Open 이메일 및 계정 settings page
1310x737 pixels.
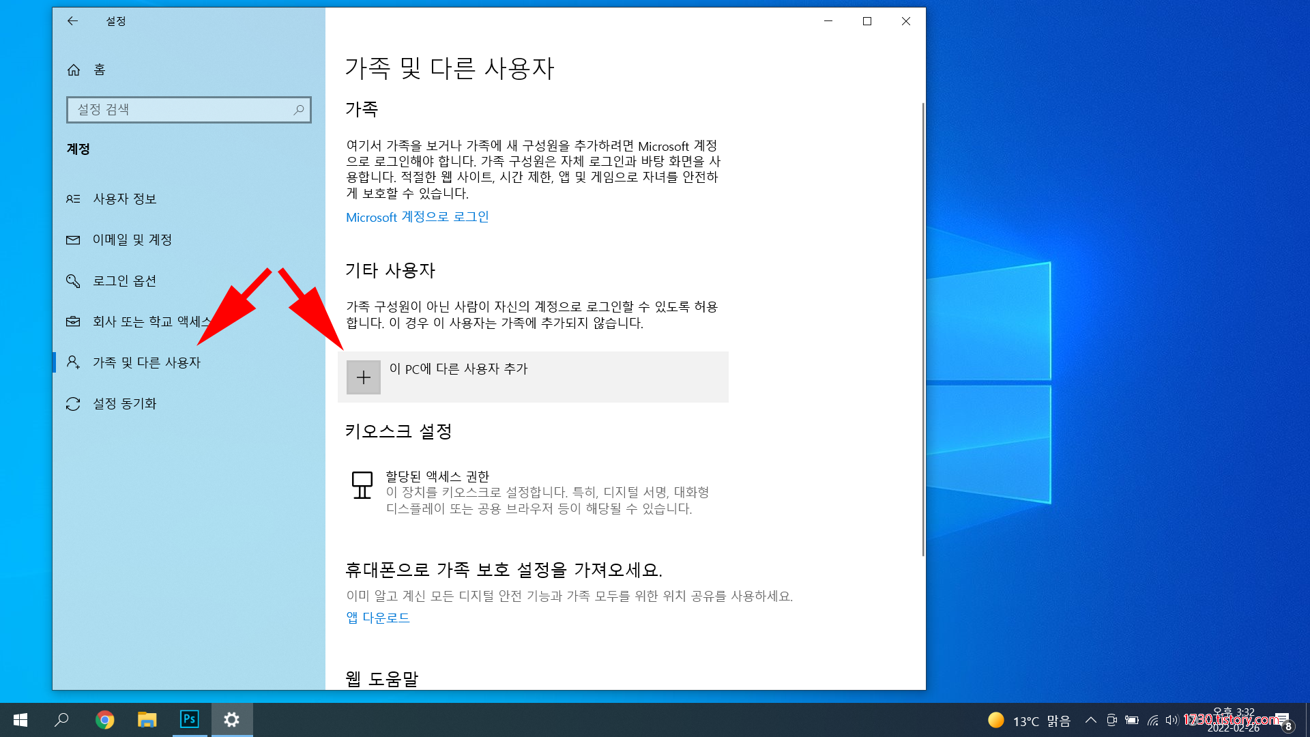point(132,240)
